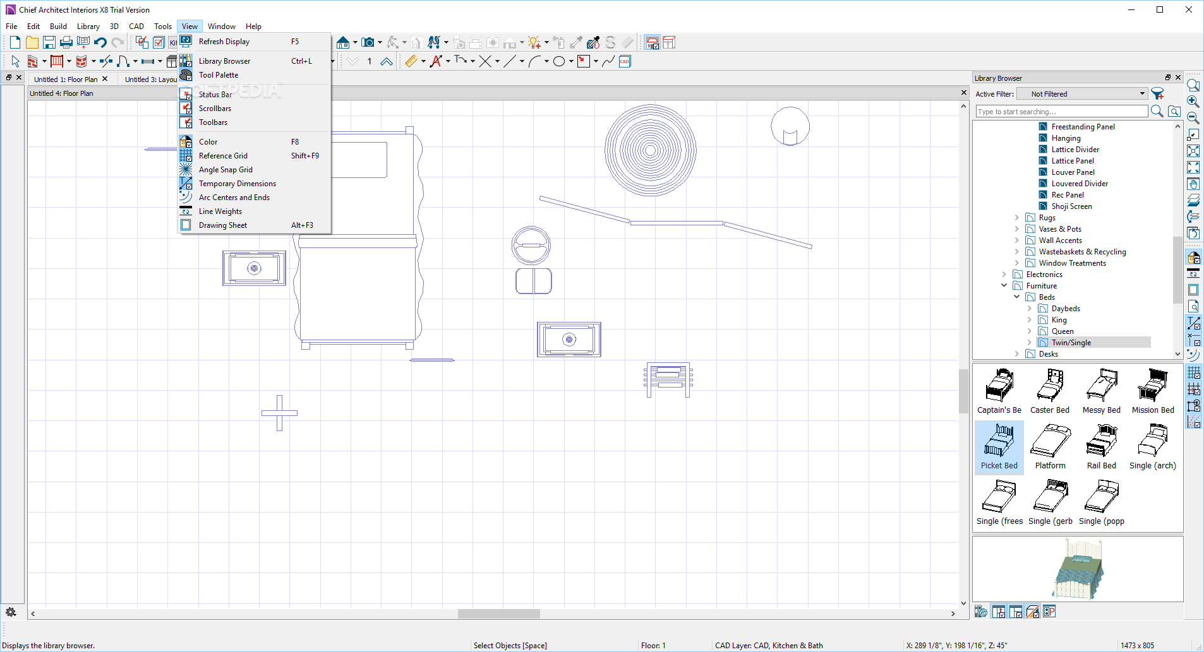Collapse the Furniture folder

[x=1004, y=286]
